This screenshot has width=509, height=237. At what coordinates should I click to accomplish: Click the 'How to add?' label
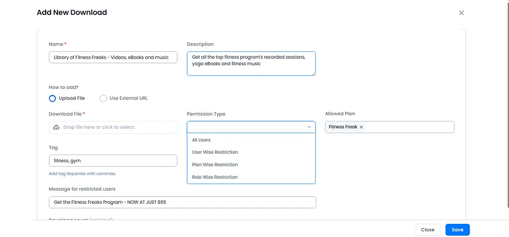click(x=64, y=88)
